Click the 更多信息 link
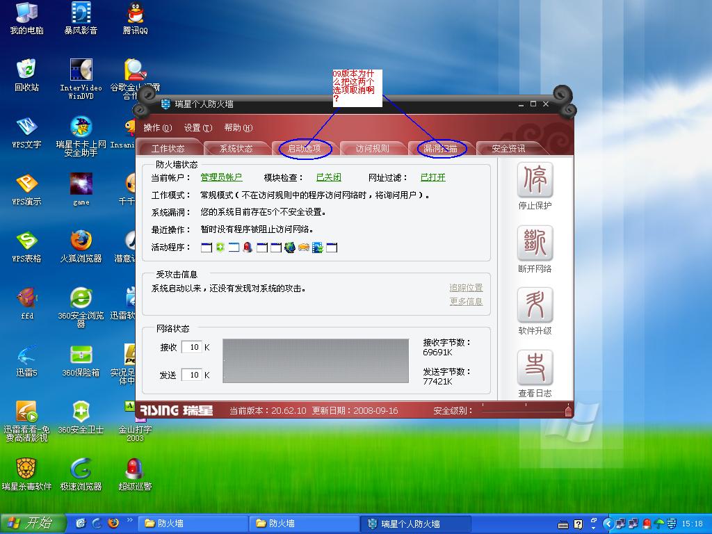This screenshot has height=534, width=712. click(466, 302)
